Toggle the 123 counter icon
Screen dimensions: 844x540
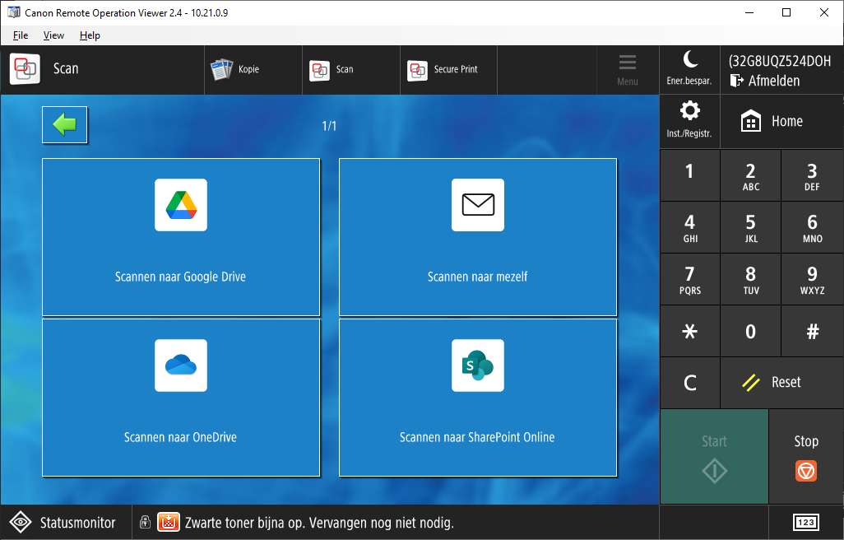point(806,522)
